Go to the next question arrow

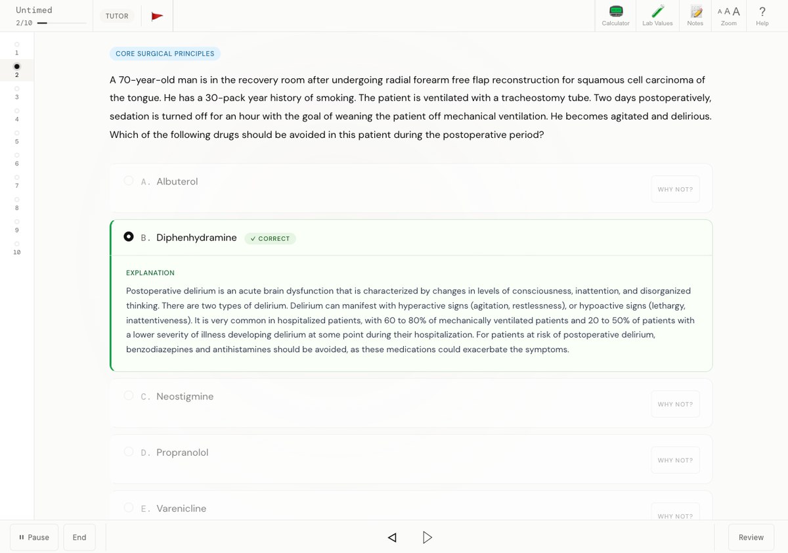(427, 537)
